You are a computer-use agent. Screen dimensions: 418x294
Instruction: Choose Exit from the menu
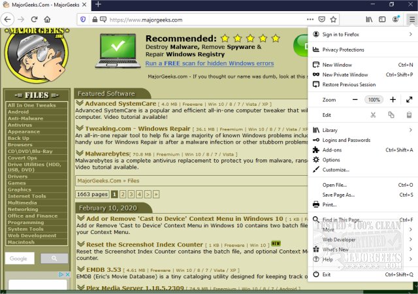[363, 274]
